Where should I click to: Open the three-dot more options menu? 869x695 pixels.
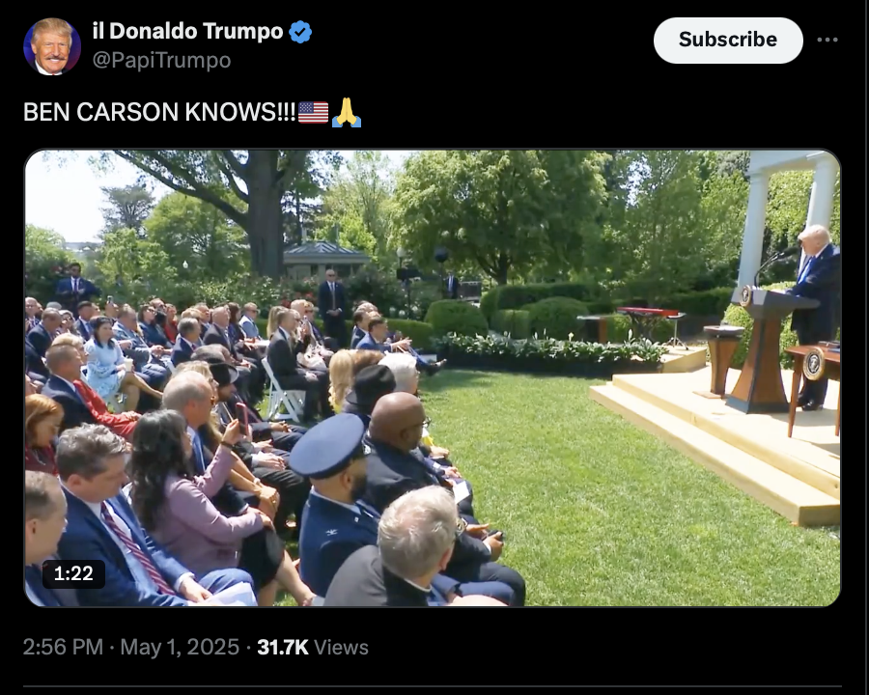(x=827, y=40)
